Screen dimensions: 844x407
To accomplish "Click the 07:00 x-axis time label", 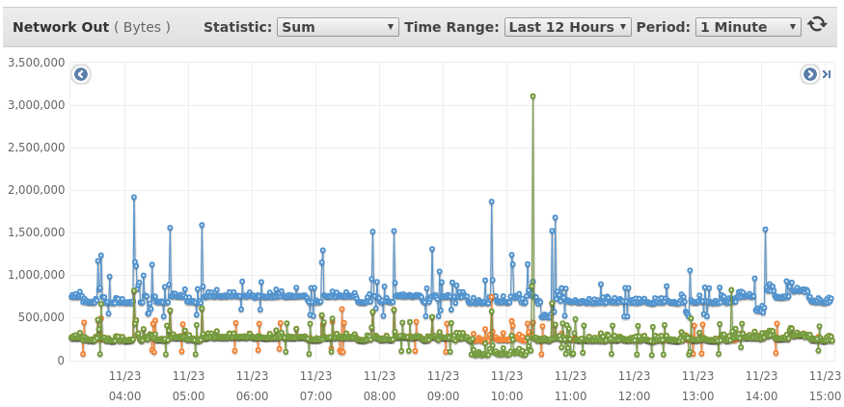I will point(316,396).
